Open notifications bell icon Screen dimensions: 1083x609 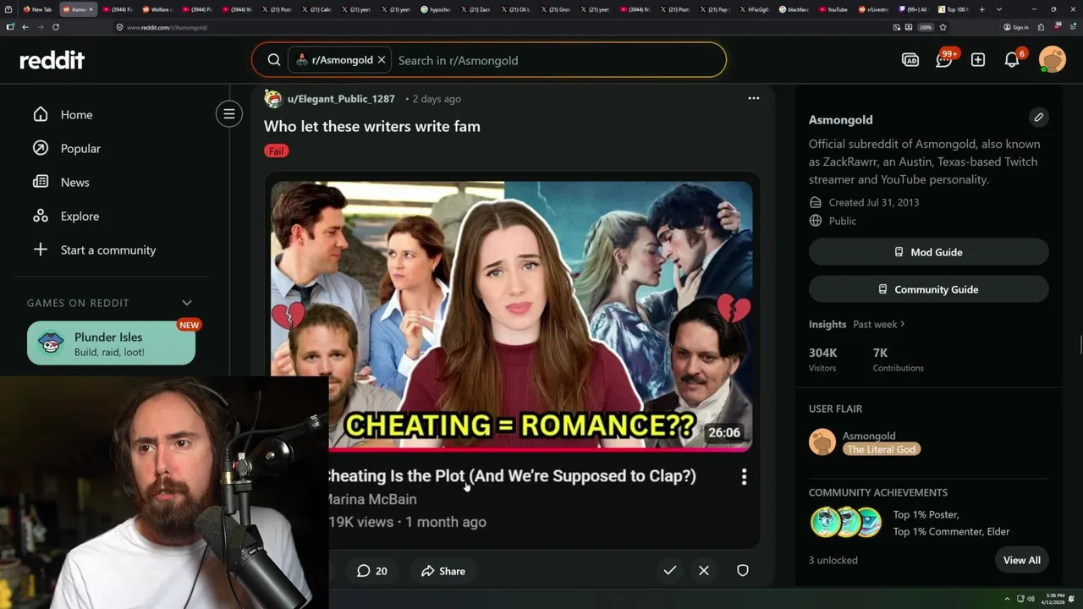(x=1012, y=59)
